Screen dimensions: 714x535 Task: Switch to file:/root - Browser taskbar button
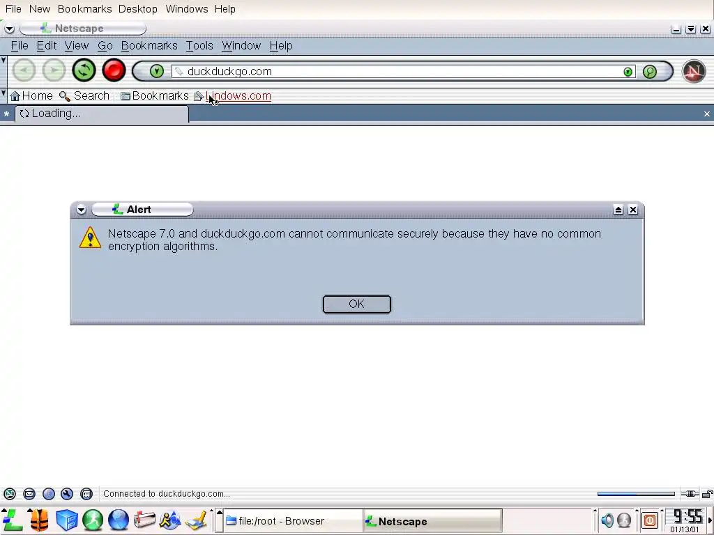(294, 521)
